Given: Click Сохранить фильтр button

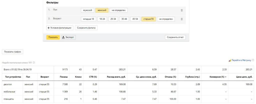Looking at the screenshot, I should (86, 28).
